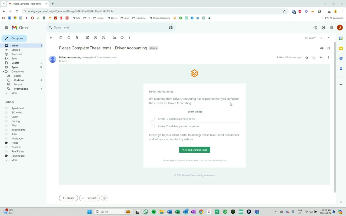346x216 pixels.
Task: Expand More under Labels list
Action: tap(14, 160)
